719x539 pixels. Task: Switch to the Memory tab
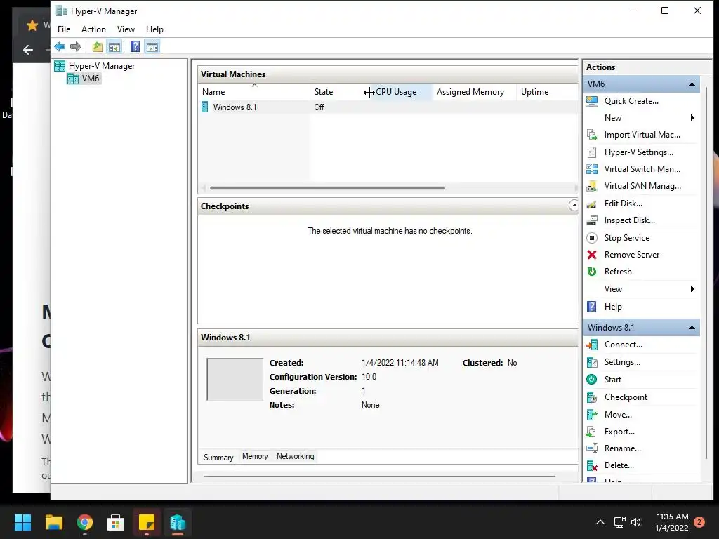[x=255, y=456]
